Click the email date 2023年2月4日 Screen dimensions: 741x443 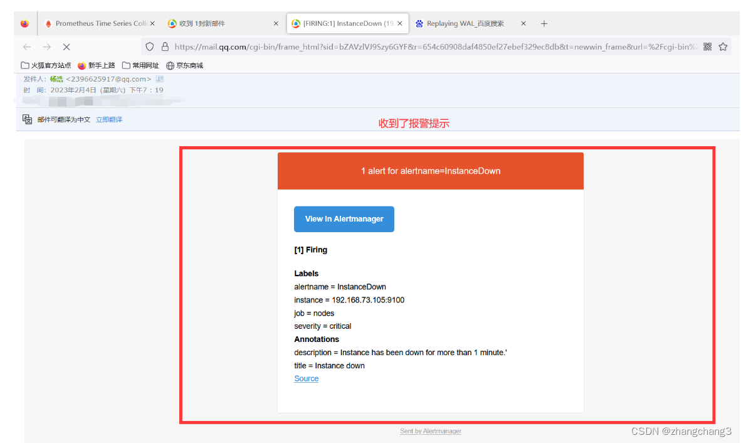pyautogui.click(x=73, y=90)
